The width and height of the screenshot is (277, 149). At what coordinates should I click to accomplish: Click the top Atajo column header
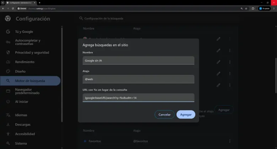[x=137, y=28]
